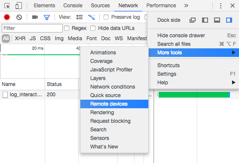This screenshot has width=239, height=163.
Task: Clear the network log
Action: (x=19, y=17)
